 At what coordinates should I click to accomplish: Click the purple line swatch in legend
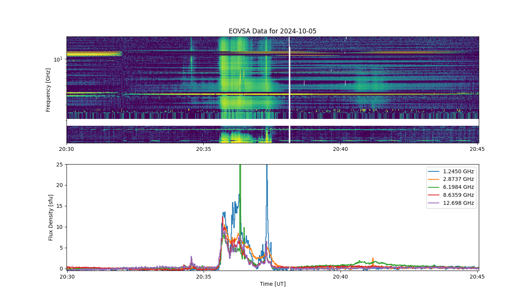click(434, 203)
